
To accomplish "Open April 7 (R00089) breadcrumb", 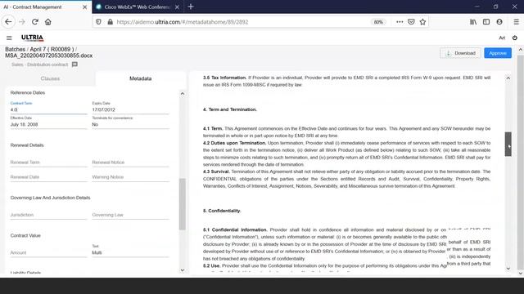I will (52, 49).
